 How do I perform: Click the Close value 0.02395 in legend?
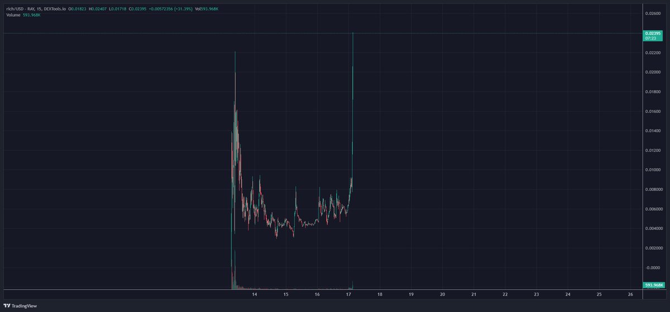(138, 9)
